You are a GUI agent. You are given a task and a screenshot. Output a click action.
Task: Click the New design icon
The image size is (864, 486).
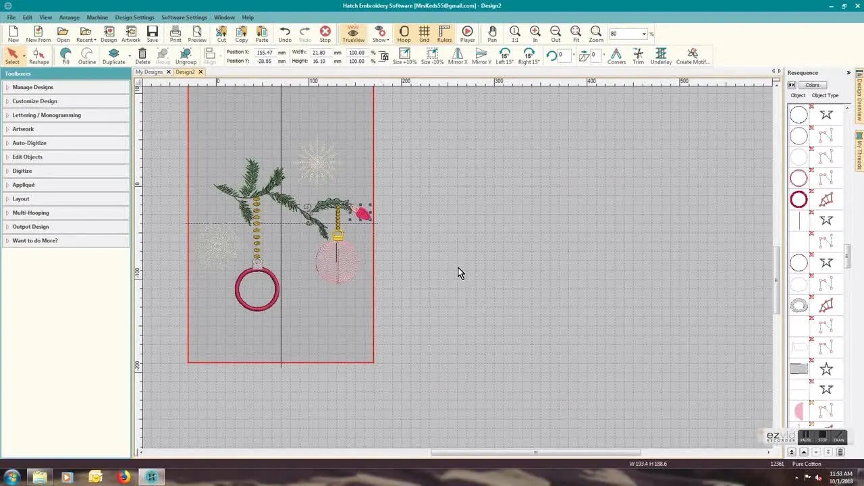coord(13,34)
